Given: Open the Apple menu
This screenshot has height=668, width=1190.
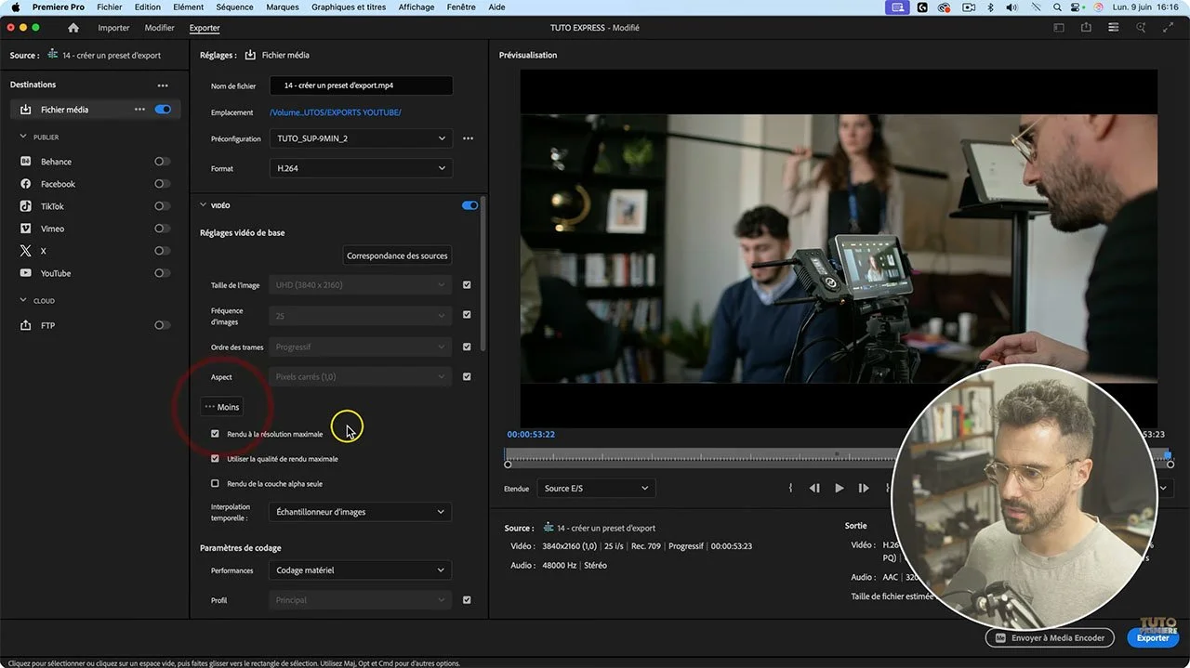Looking at the screenshot, I should (15, 7).
